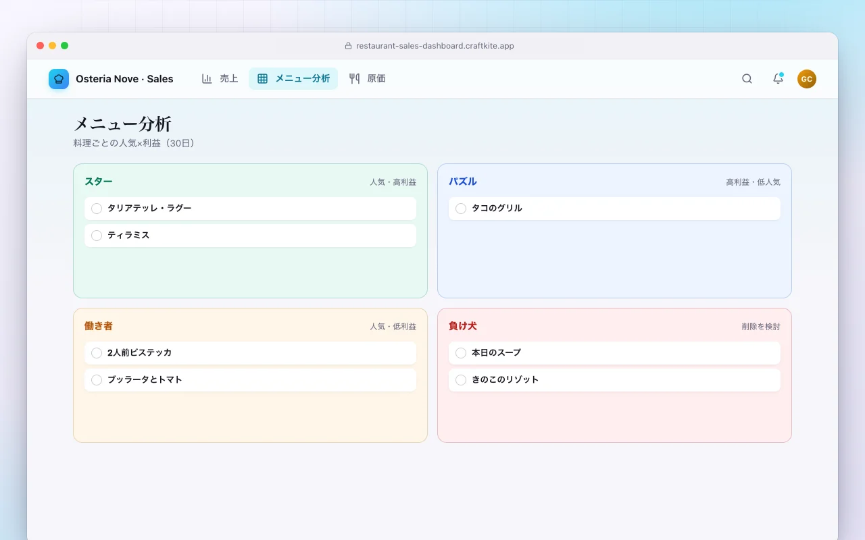The width and height of the screenshot is (865, 540).
Task: Select the 2人前ビステッカ radio button
Action: coord(97,353)
